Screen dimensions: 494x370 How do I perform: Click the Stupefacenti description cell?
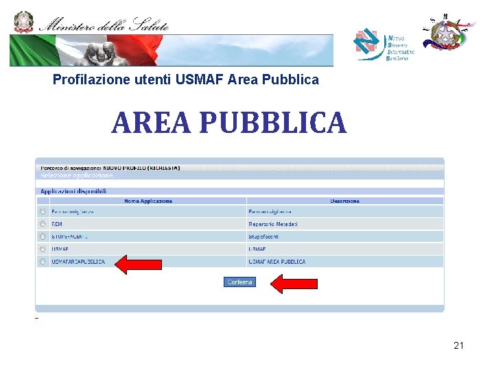click(x=345, y=236)
